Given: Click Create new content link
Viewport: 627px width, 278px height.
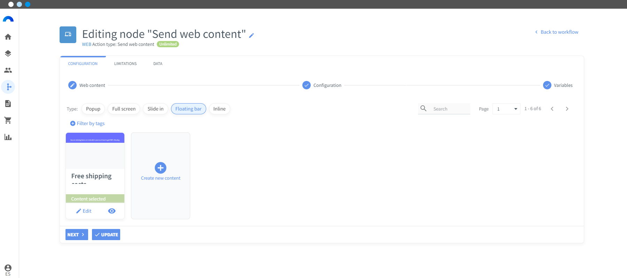Looking at the screenshot, I should [x=161, y=178].
